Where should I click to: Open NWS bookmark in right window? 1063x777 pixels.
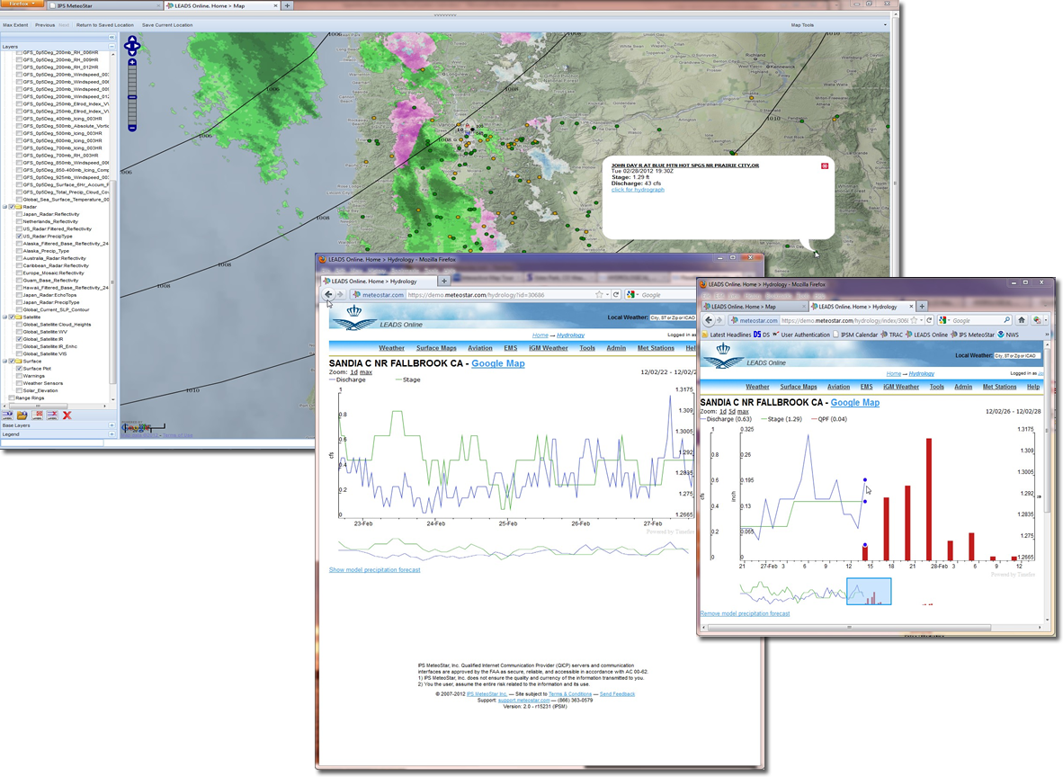1008,335
